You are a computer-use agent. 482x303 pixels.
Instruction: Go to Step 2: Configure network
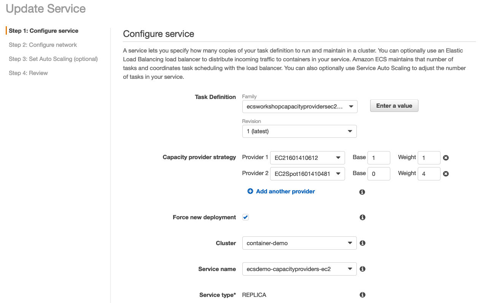pos(43,45)
